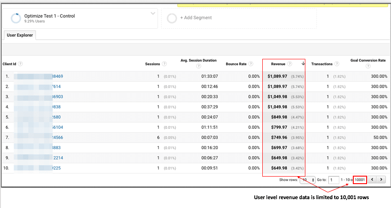The image size is (391, 208).
Task: Open client ID ending in 24566
Action: 57,137
